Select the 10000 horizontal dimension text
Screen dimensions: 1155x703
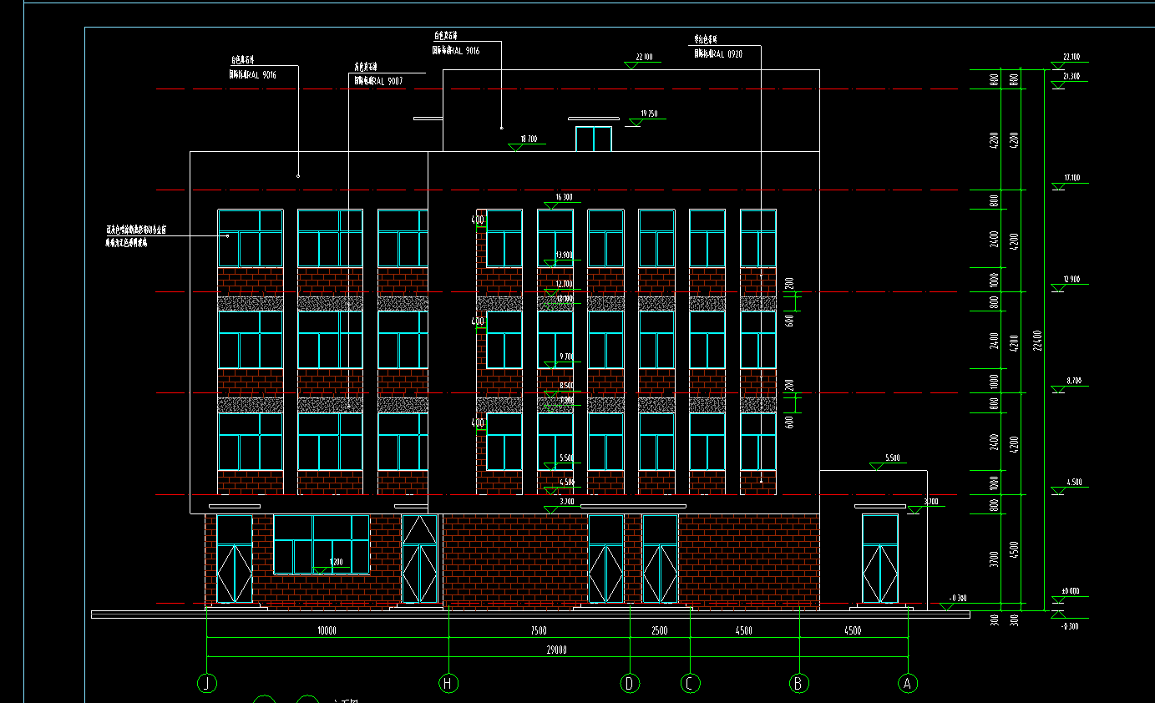pos(327,631)
